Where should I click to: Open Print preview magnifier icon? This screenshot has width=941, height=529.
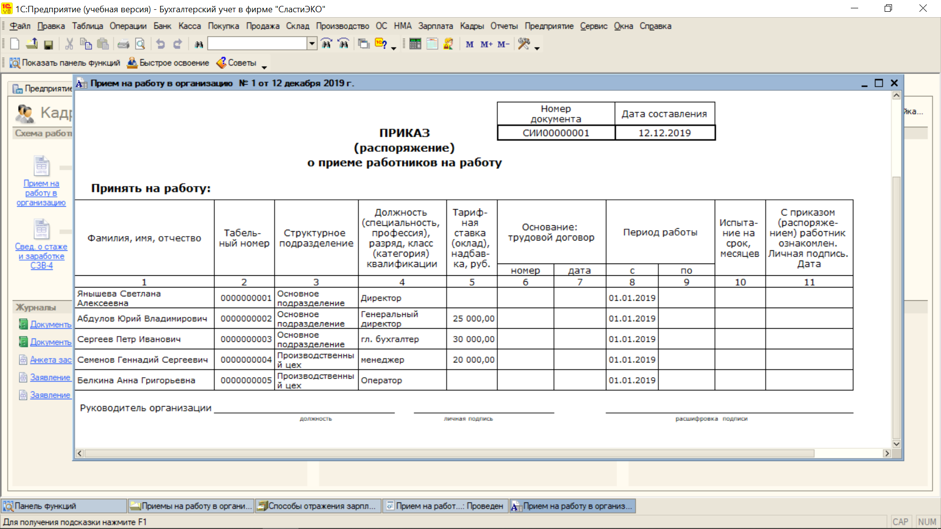click(x=140, y=45)
